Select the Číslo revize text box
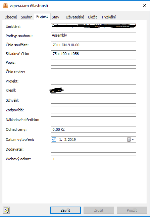Image resolution: width=150 pixels, height=217 pixels. pyautogui.click(x=93, y=72)
